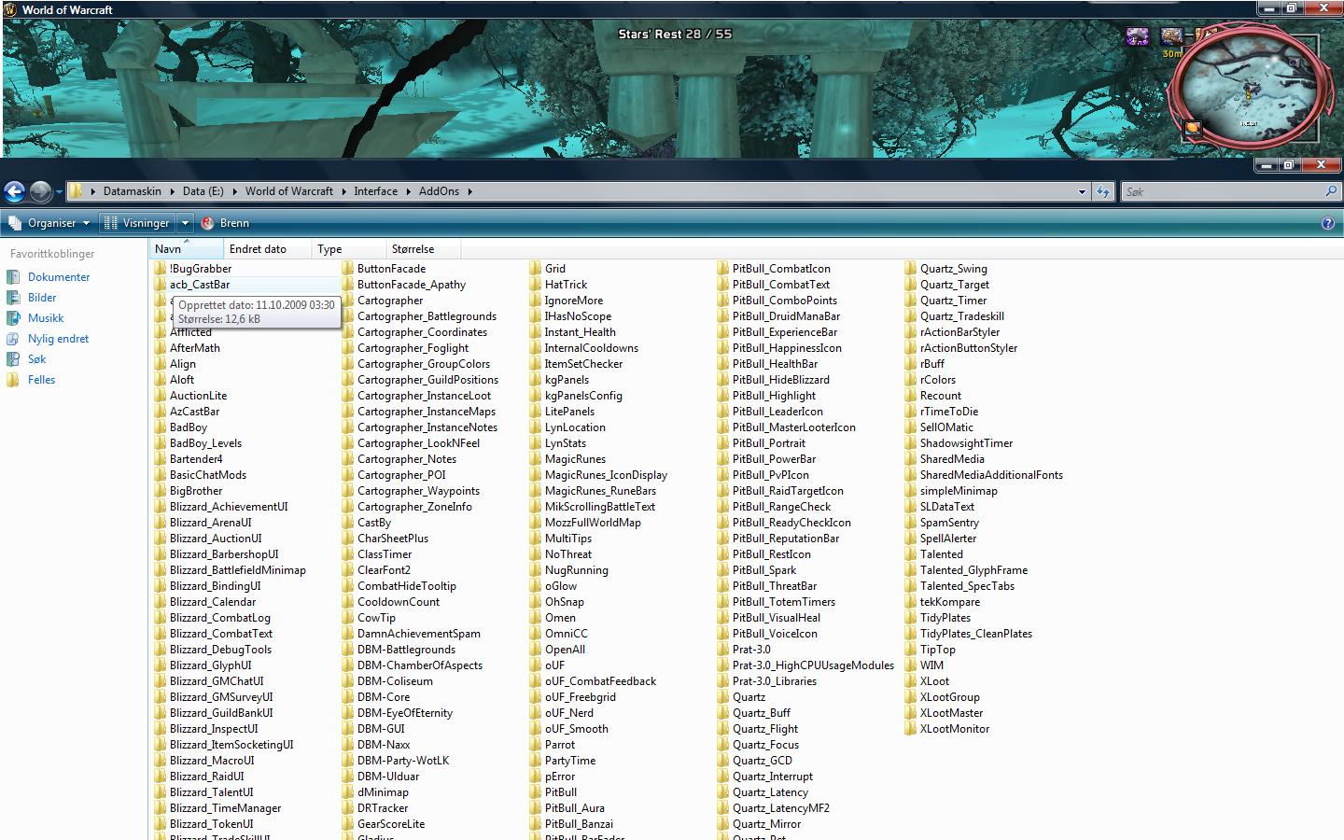Open the Interface breadcrumb segment
The image size is (1344, 840).
[x=375, y=191]
